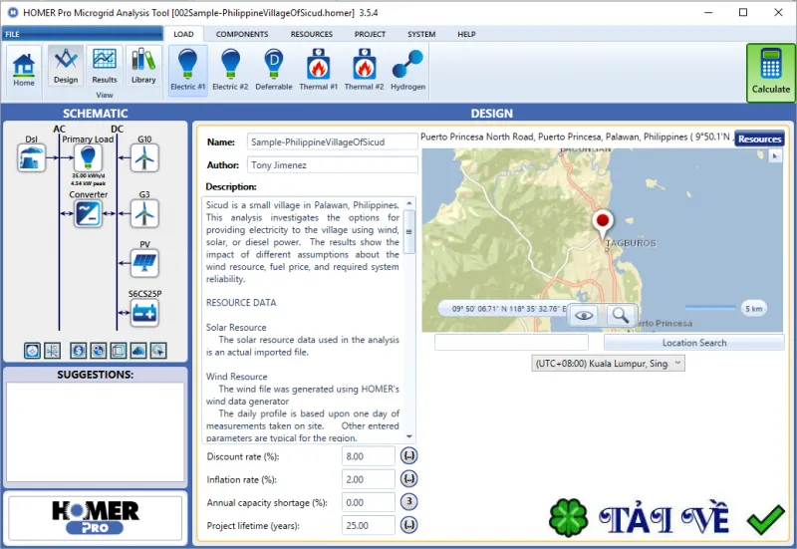Open the Thermal #2 load
The image size is (797, 549).
pyautogui.click(x=364, y=70)
